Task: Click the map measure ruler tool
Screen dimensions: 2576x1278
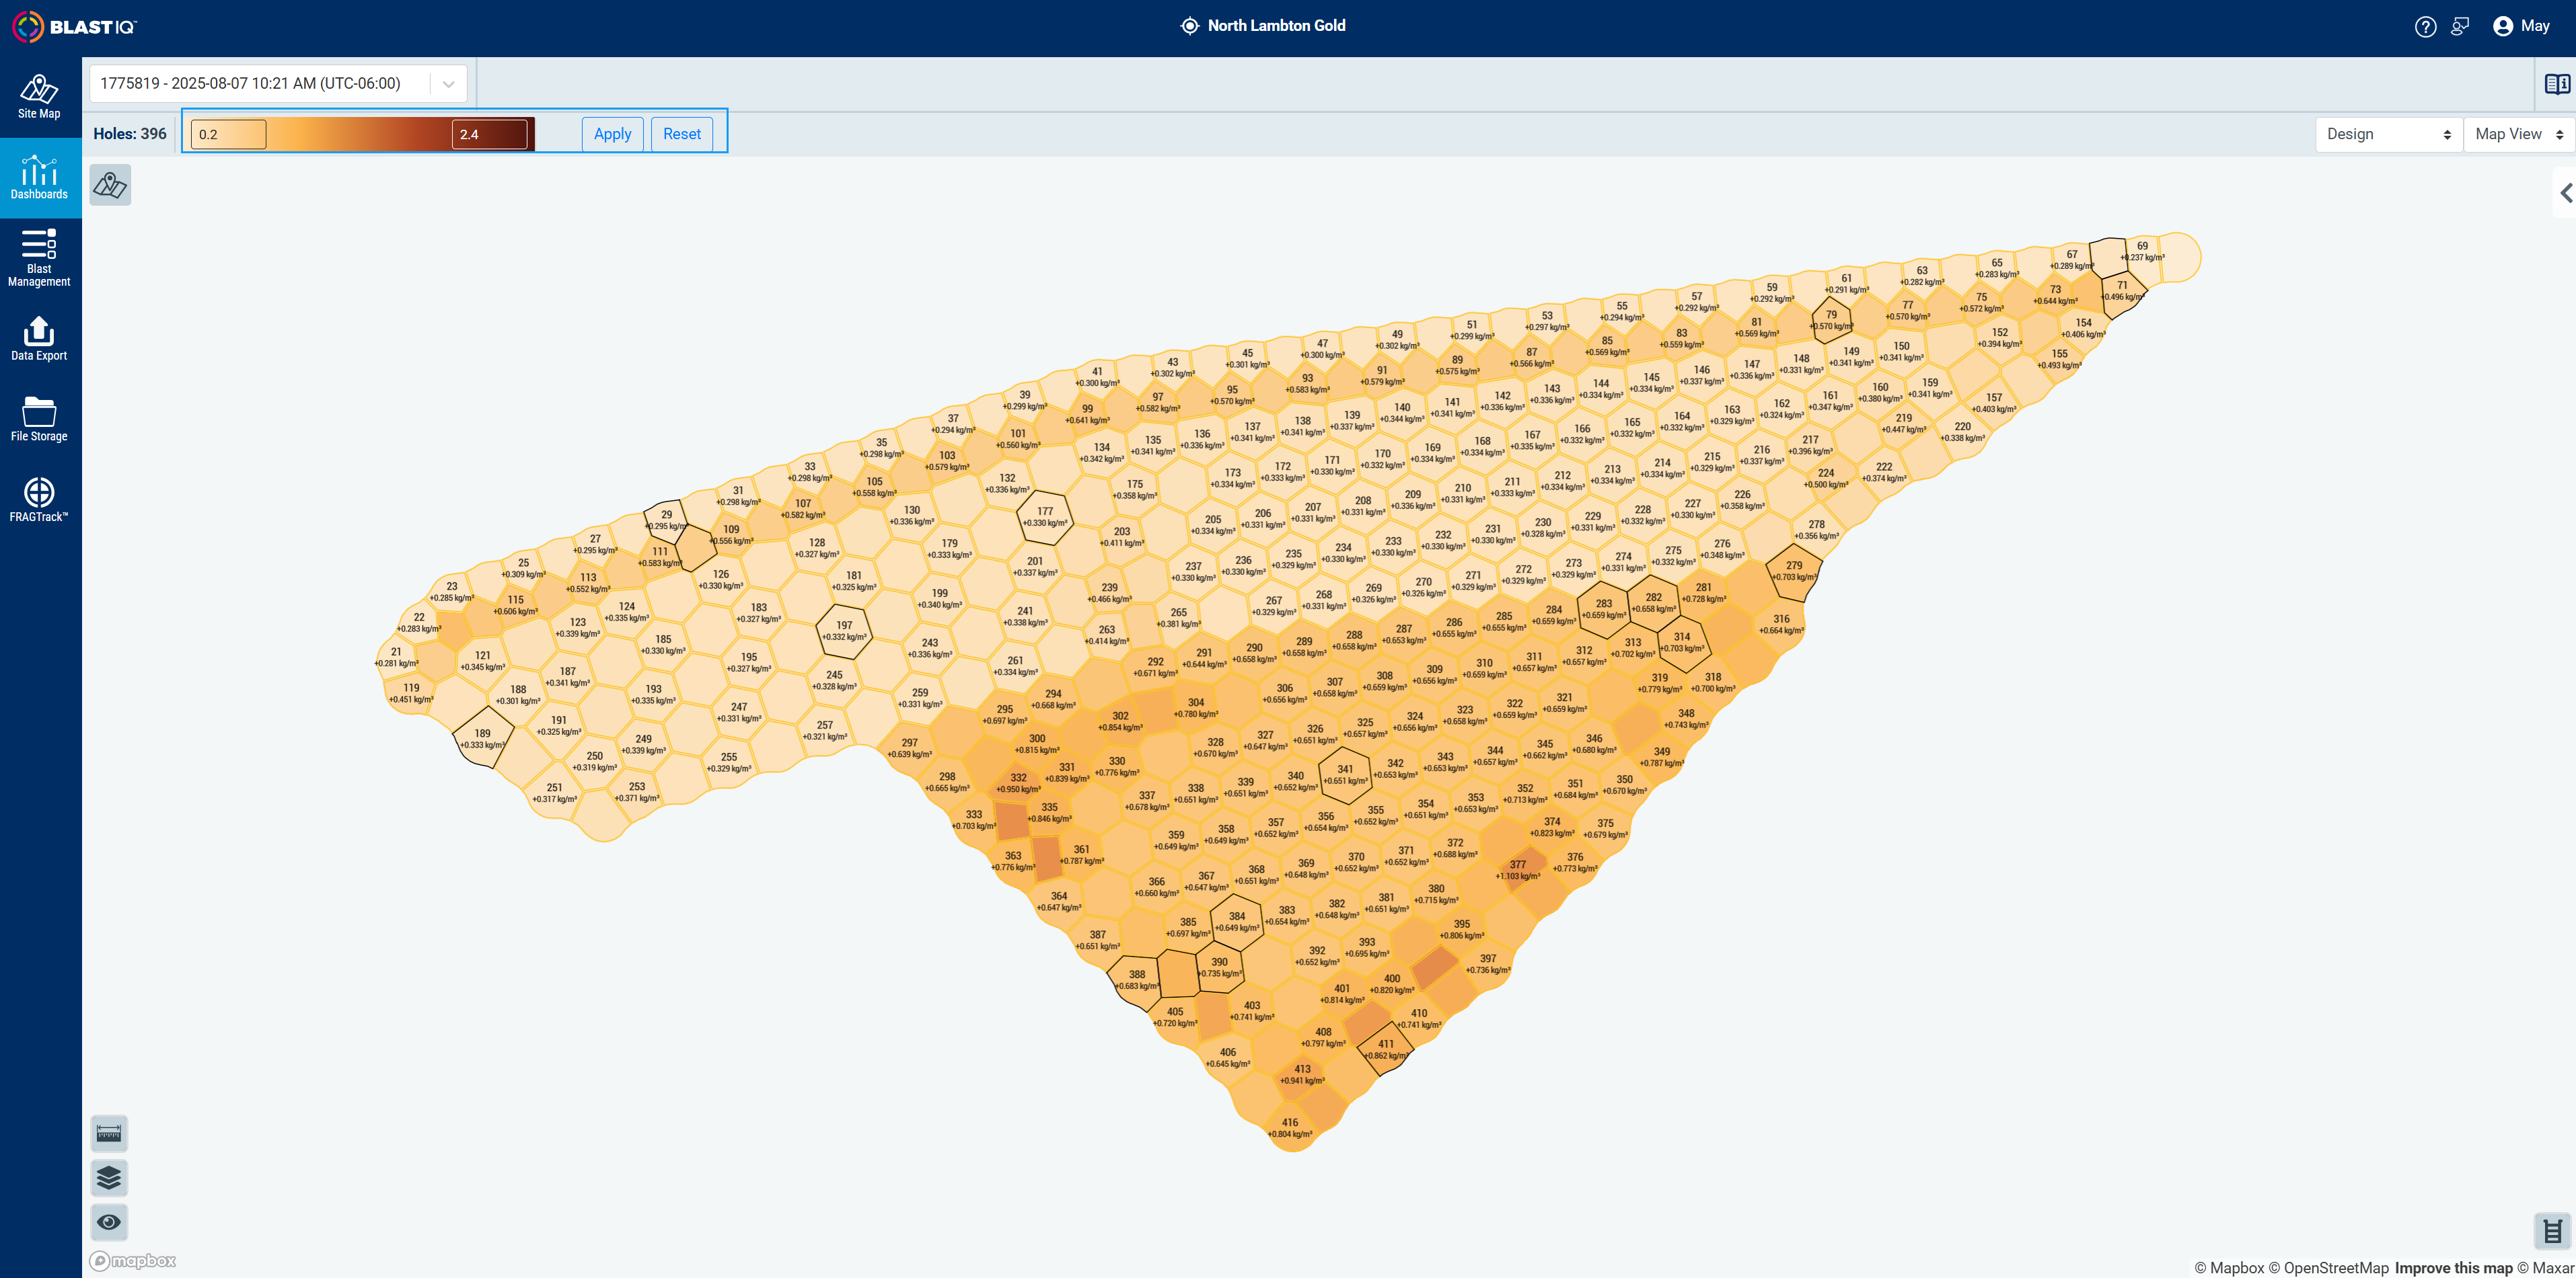Action: coord(109,1133)
